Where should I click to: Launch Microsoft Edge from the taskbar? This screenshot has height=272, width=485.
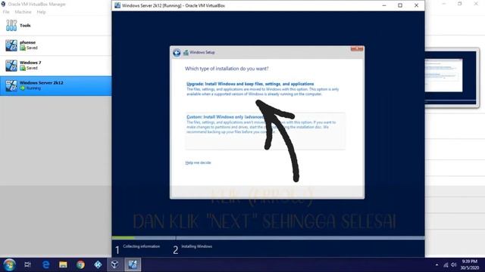(x=45, y=264)
